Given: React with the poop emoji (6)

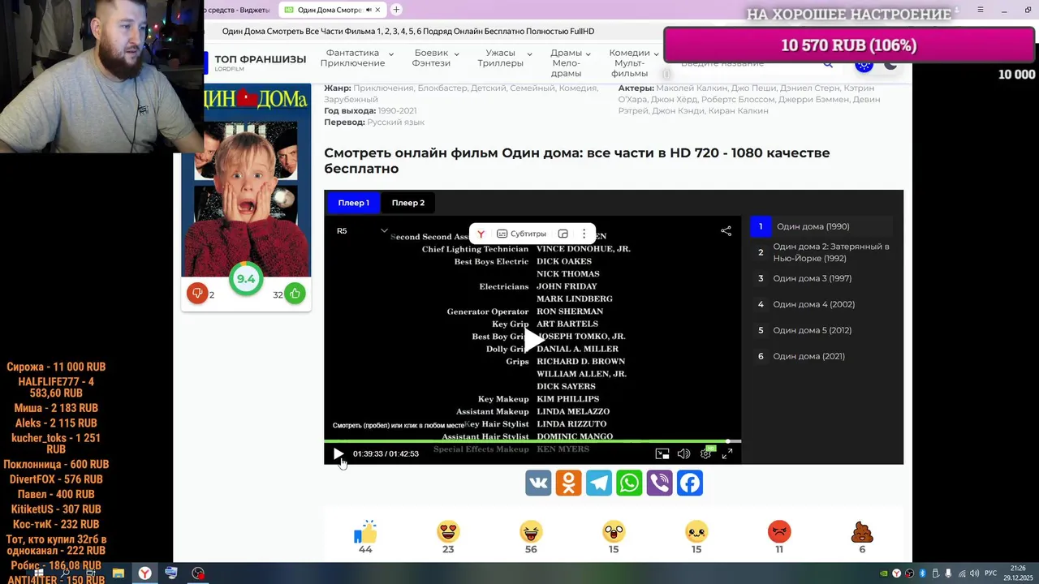Looking at the screenshot, I should pos(862,532).
